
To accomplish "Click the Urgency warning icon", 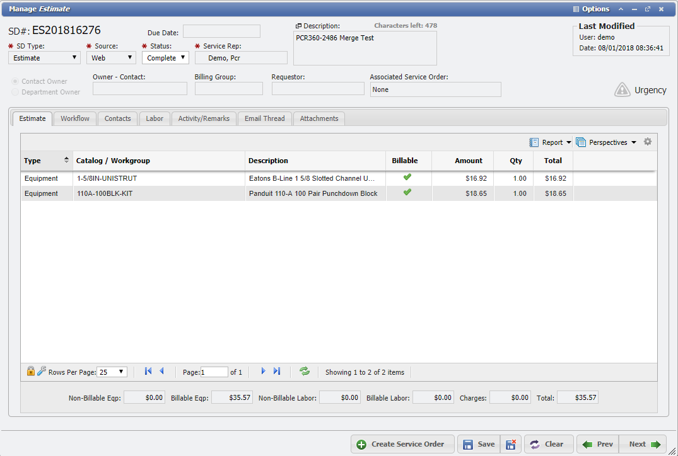I will point(622,90).
